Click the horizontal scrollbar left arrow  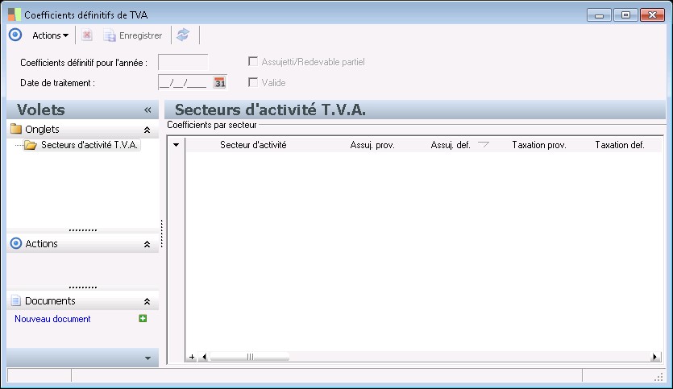click(204, 357)
